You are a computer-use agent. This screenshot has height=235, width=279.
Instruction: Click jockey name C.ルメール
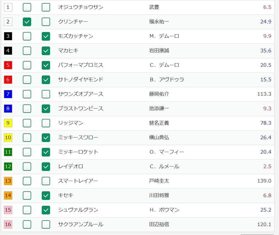tap(164, 167)
